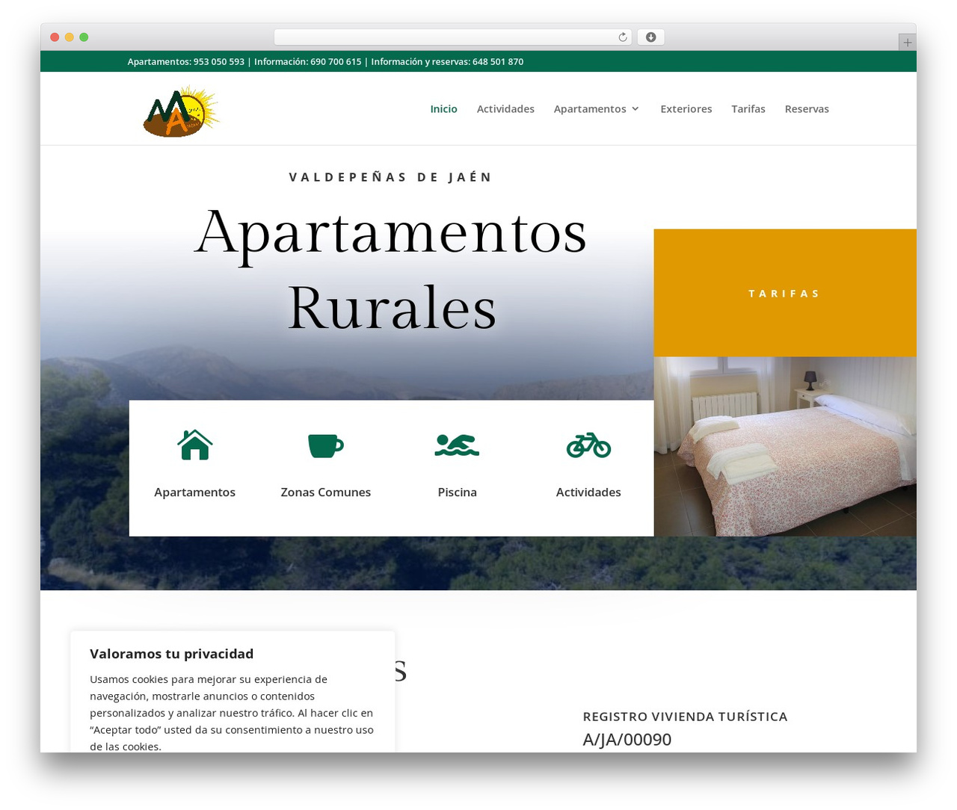Click the REGISTRO VIVIENDA TURÍSTICA text
The height and width of the screenshot is (810, 957).
(x=685, y=717)
